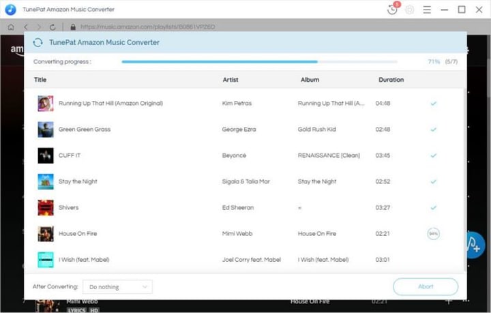Click the address bar lock icon
The image size is (491, 313).
point(73,27)
